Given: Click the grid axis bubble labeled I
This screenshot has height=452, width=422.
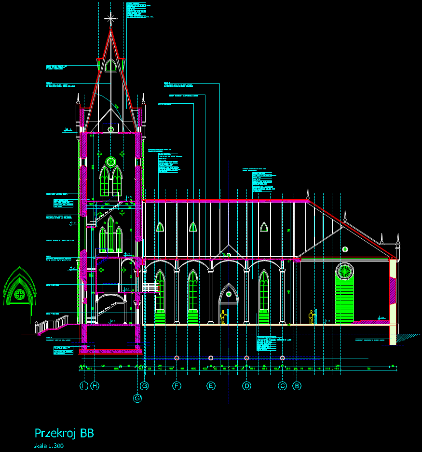Looking at the screenshot, I should tap(84, 386).
